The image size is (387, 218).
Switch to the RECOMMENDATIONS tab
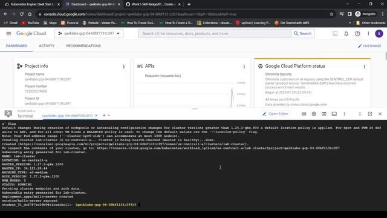click(x=83, y=46)
